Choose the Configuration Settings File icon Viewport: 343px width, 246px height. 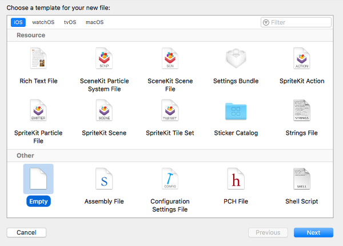[x=170, y=179]
